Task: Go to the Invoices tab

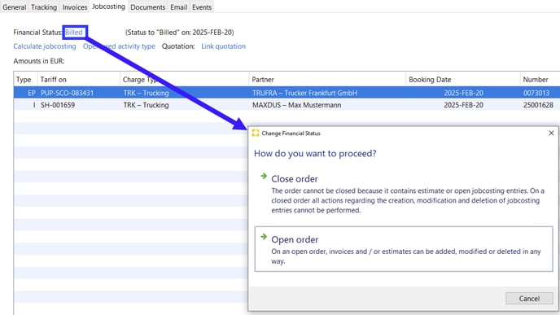Action: [75, 7]
